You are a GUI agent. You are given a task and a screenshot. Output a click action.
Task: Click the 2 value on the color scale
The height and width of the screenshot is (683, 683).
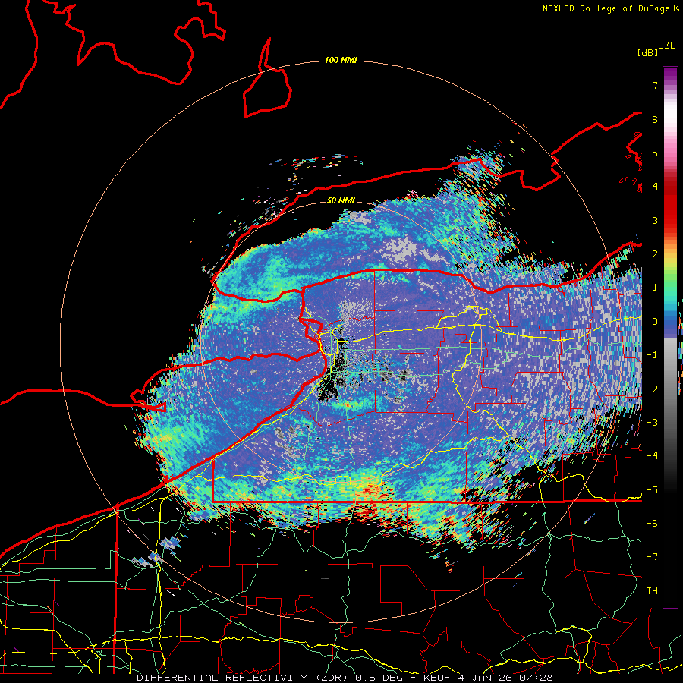pyautogui.click(x=655, y=254)
